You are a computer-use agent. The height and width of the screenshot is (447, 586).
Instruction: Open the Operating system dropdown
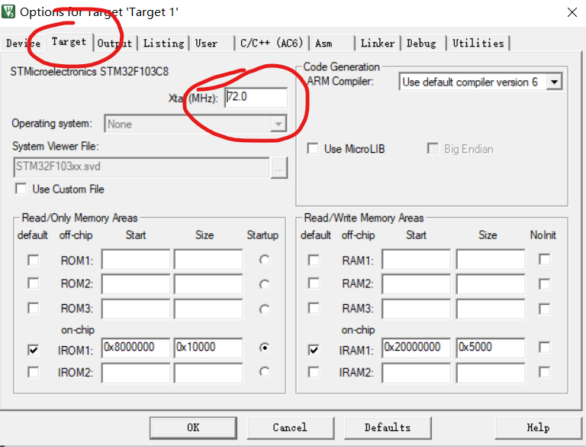click(195, 124)
